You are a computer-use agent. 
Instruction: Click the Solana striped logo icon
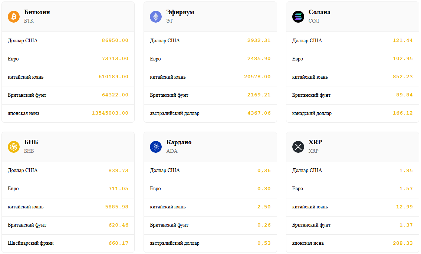[298, 17]
